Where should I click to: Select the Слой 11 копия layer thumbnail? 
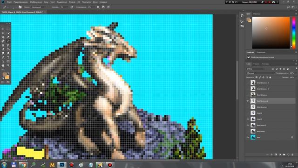click(x=253, y=95)
